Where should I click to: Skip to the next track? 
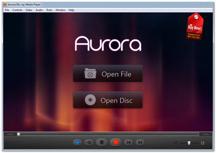[140, 142]
